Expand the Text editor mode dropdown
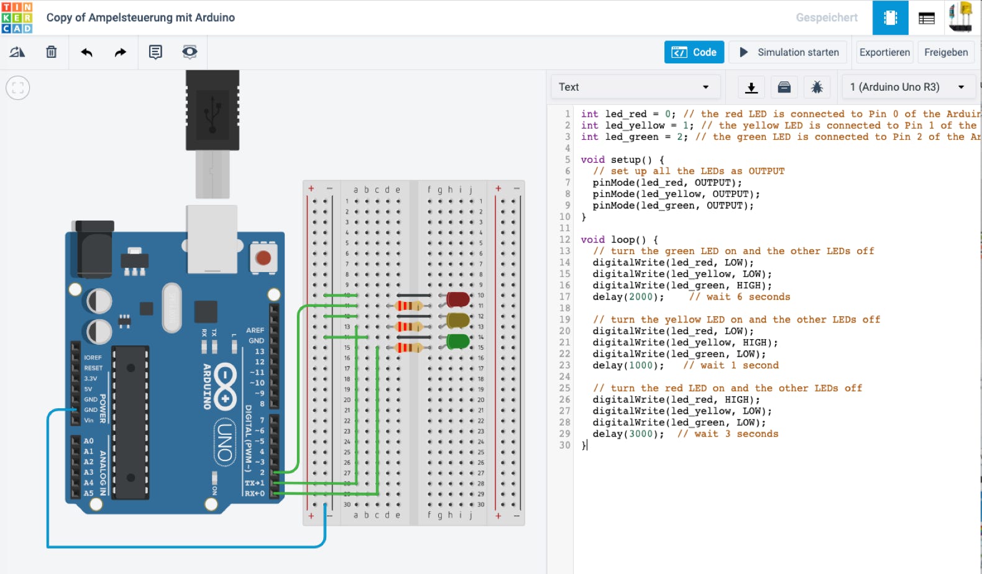Viewport: 982px width, 574px height. 635,87
